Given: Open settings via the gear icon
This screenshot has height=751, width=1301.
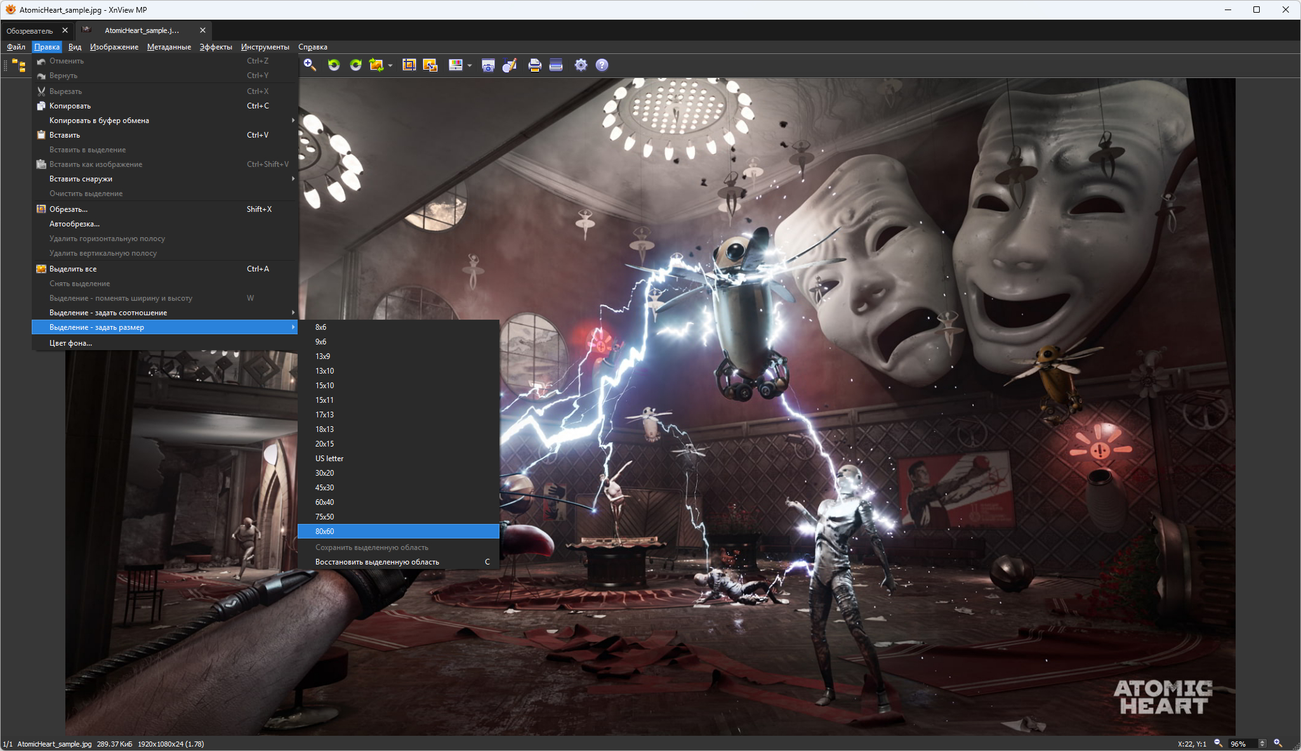Looking at the screenshot, I should (581, 65).
